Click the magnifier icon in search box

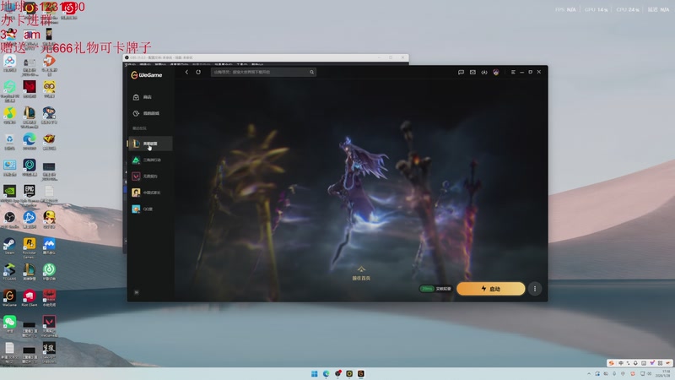click(311, 72)
